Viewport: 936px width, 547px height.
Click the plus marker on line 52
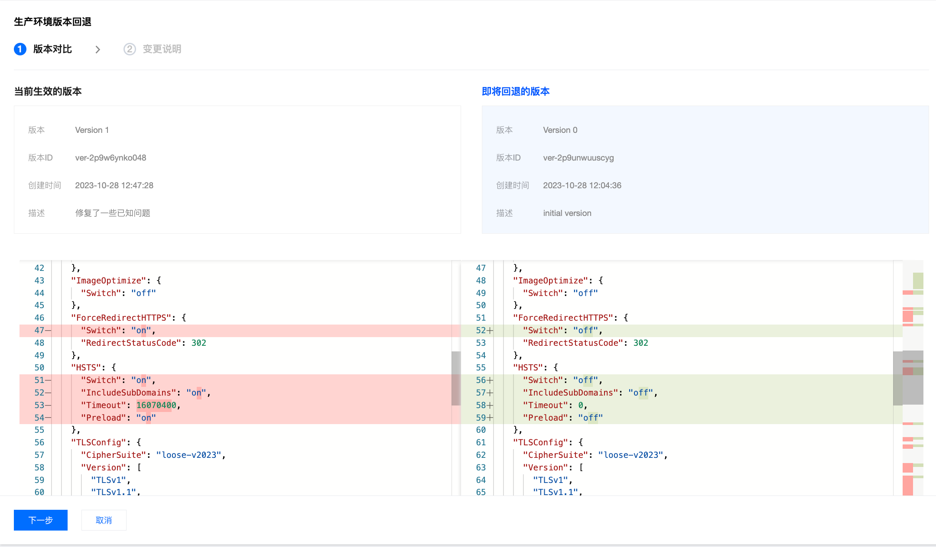pyautogui.click(x=490, y=331)
